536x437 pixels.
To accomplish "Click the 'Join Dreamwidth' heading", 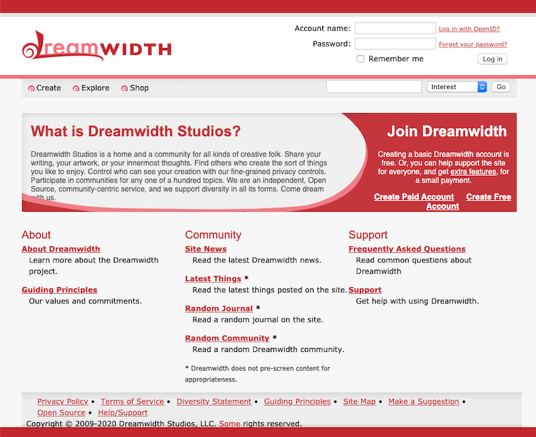I will click(447, 131).
